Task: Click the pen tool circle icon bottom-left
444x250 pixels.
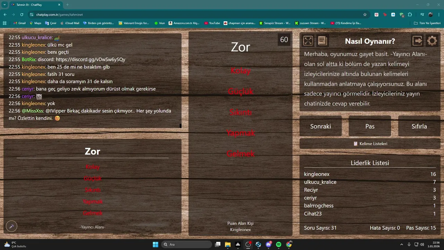Action: click(x=11, y=226)
